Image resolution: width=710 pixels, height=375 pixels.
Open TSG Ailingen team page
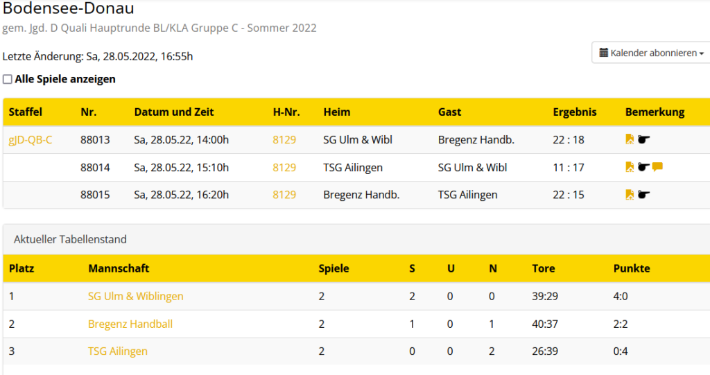click(x=118, y=351)
